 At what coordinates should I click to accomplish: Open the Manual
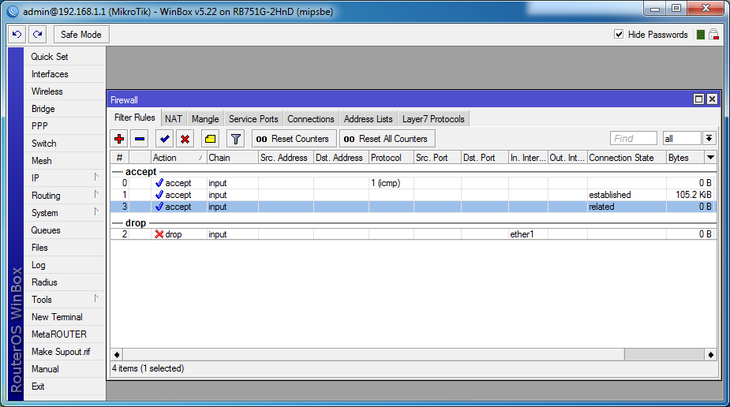coord(45,369)
